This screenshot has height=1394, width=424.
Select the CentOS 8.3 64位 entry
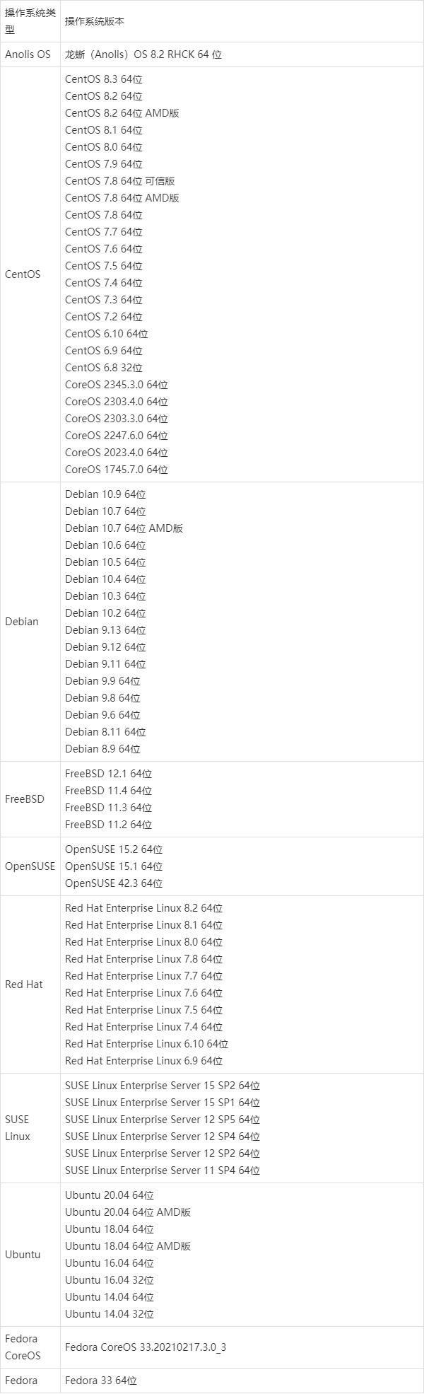[104, 79]
